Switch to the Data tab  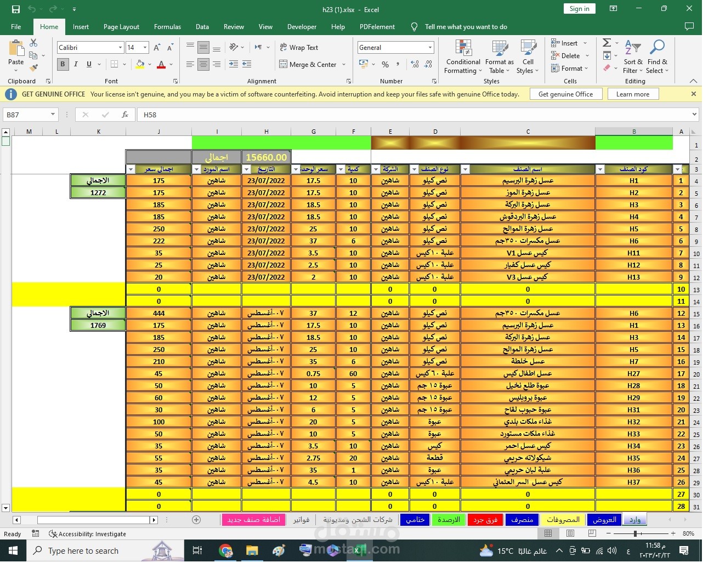point(202,26)
